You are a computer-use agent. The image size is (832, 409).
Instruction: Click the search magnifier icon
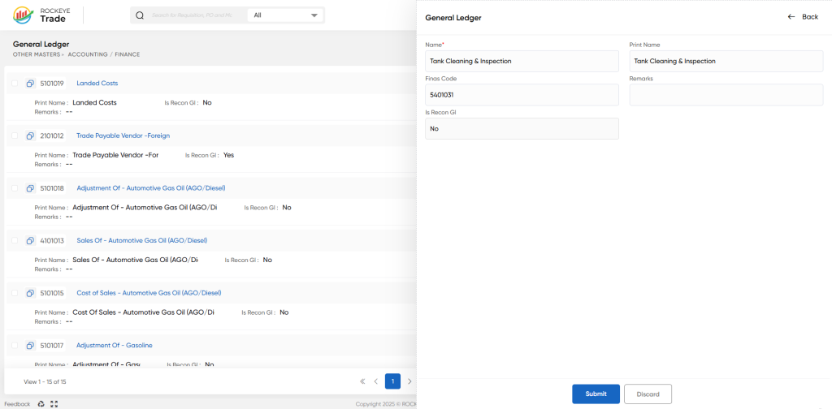click(x=140, y=15)
